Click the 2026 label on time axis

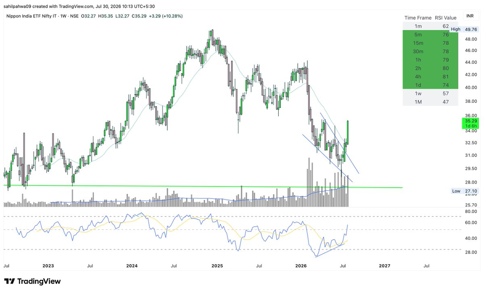click(x=301, y=266)
